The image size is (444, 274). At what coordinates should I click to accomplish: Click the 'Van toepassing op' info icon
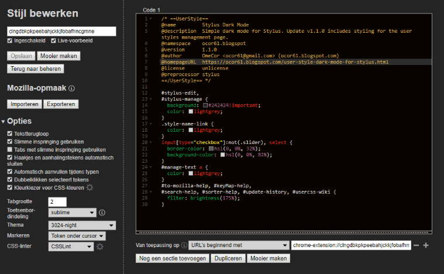point(184,245)
